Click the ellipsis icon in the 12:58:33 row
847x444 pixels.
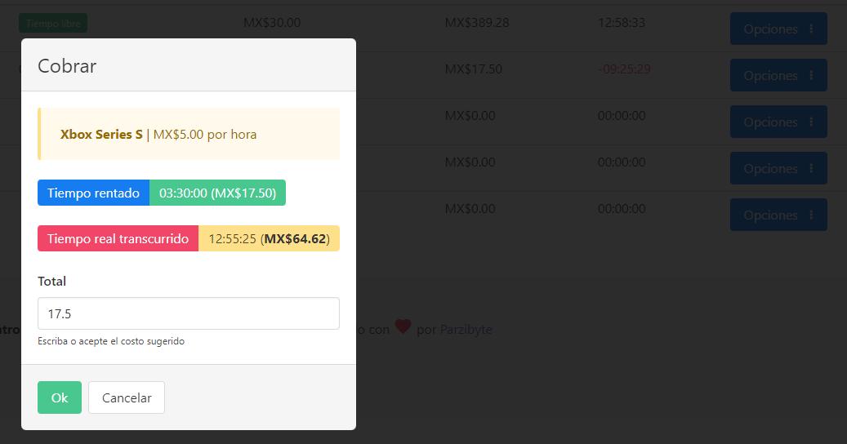tap(811, 29)
